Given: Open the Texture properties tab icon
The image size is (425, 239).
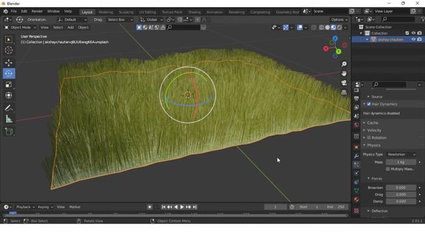Looking at the screenshot, I should point(357,210).
